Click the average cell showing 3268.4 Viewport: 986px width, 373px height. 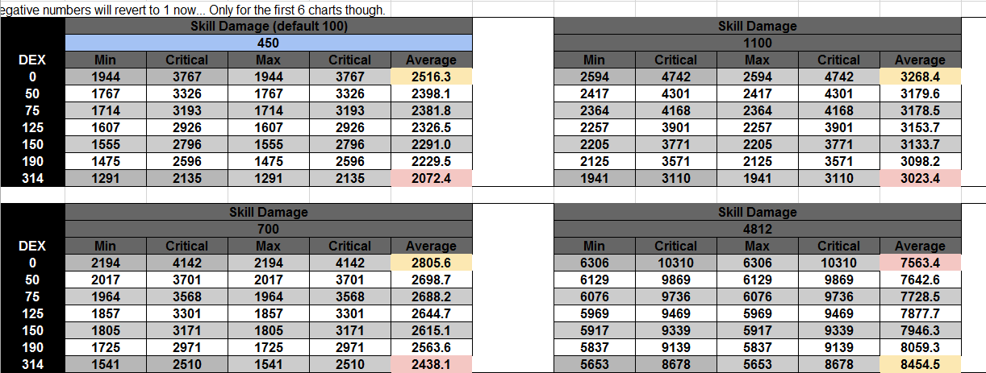pyautogui.click(x=920, y=77)
